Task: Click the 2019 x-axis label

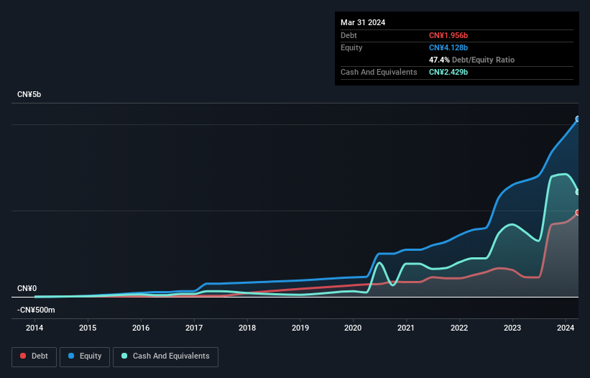Action: coord(300,328)
